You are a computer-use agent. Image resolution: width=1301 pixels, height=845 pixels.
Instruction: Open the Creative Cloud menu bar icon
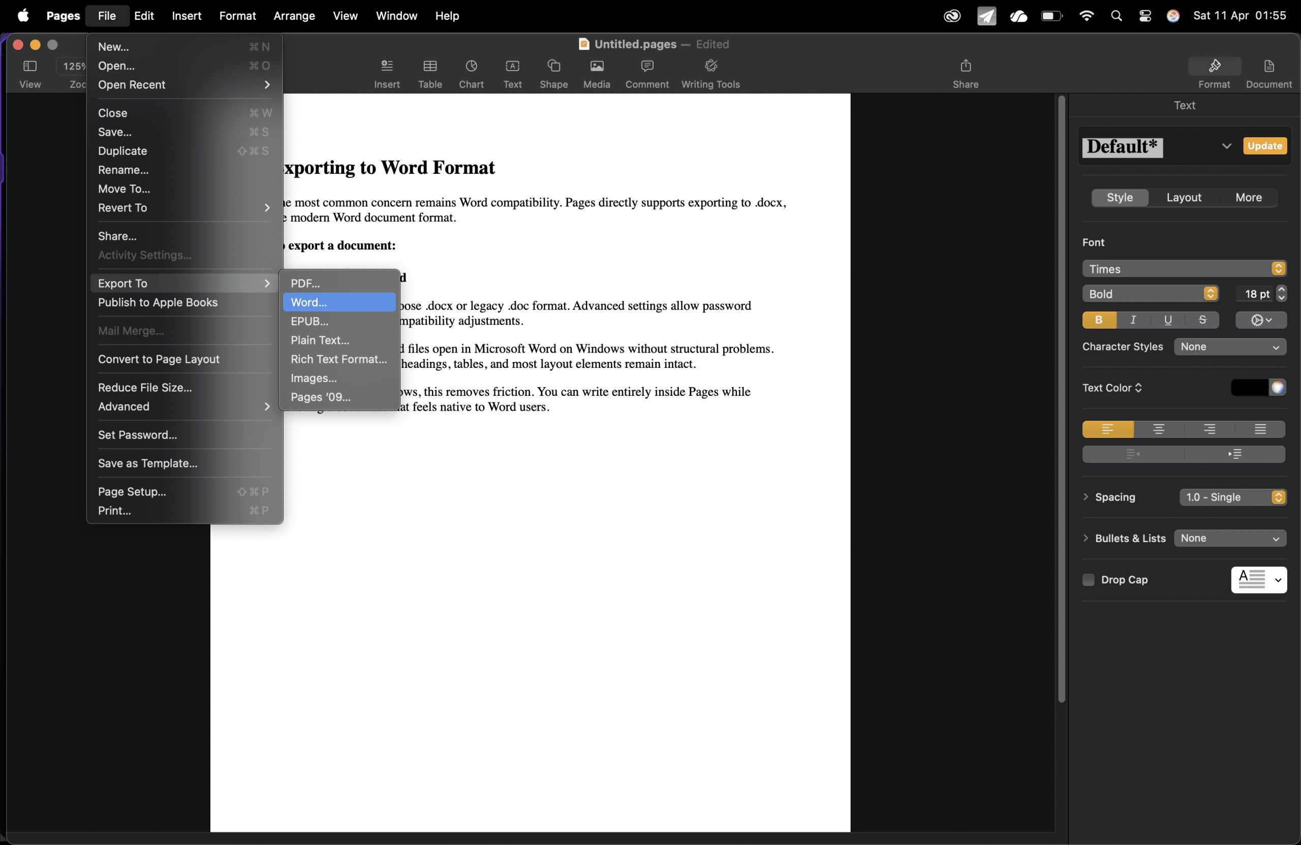952,16
